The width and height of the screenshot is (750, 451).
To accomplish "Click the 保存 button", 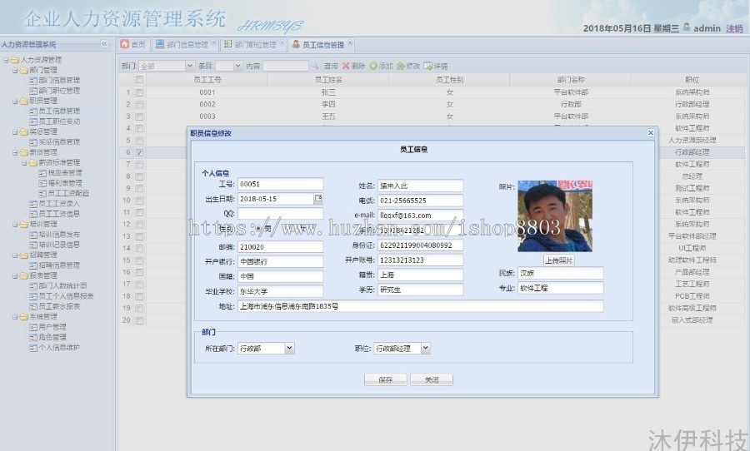I will 385,379.
